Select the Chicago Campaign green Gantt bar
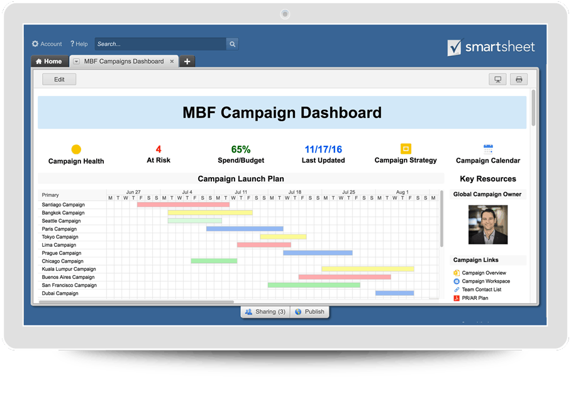 [x=214, y=261]
